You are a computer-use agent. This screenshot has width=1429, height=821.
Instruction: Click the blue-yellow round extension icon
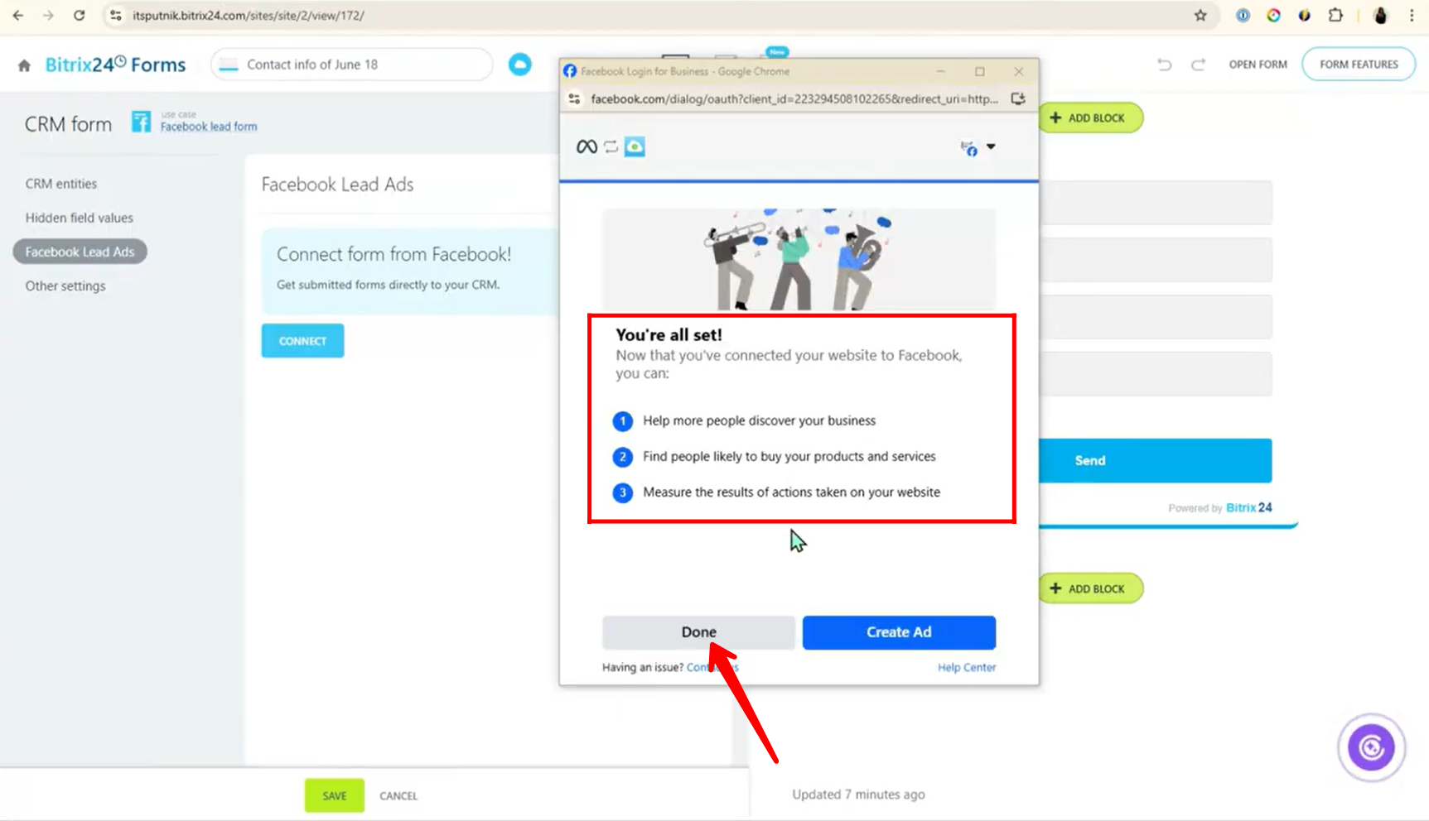click(x=1304, y=16)
